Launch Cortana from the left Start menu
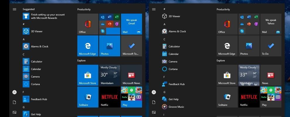The width and height of the screenshot is (290, 117). click(31, 84)
